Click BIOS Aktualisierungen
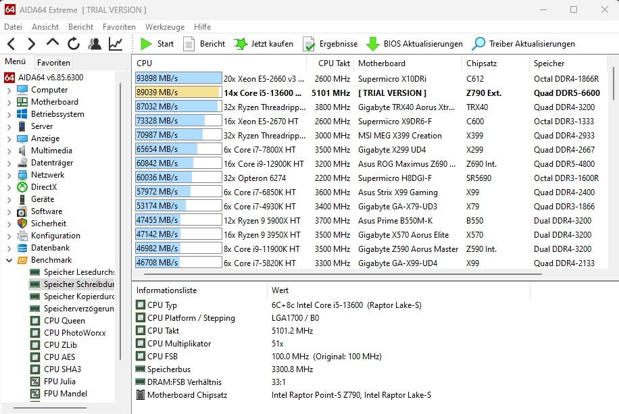This screenshot has width=619, height=414. coord(414,44)
